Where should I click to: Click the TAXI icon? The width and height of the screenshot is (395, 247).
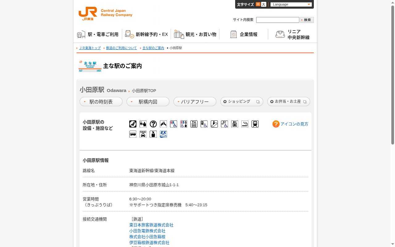tap(143, 134)
